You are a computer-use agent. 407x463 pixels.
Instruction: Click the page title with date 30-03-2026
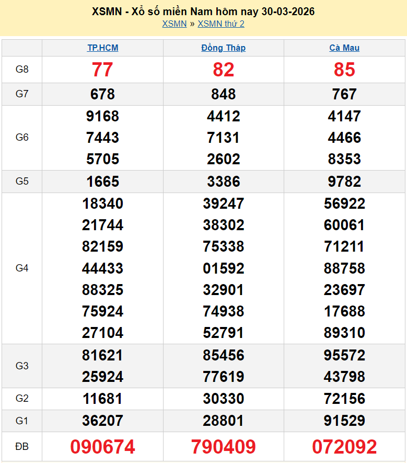click(203, 12)
